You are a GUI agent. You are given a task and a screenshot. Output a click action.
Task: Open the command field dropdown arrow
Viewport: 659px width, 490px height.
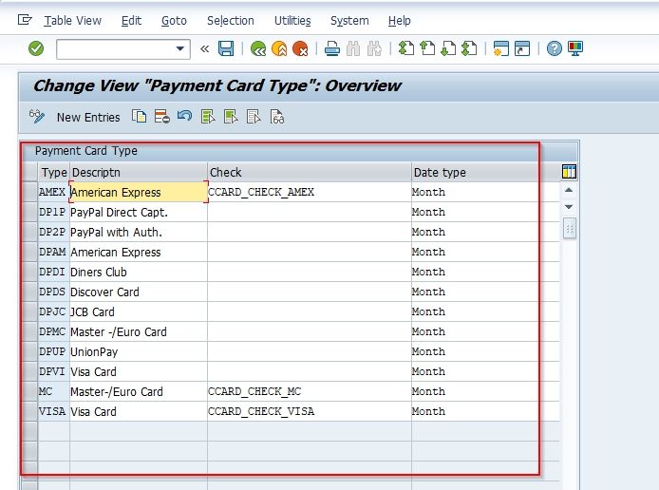[x=179, y=48]
